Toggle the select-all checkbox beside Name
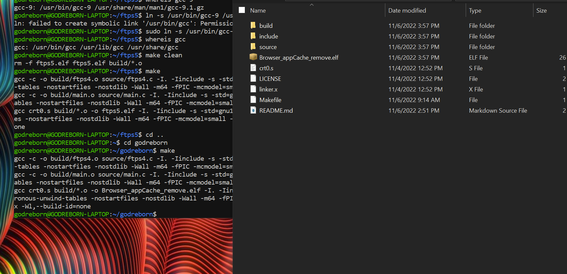The height and width of the screenshot is (274, 567). coord(242,10)
